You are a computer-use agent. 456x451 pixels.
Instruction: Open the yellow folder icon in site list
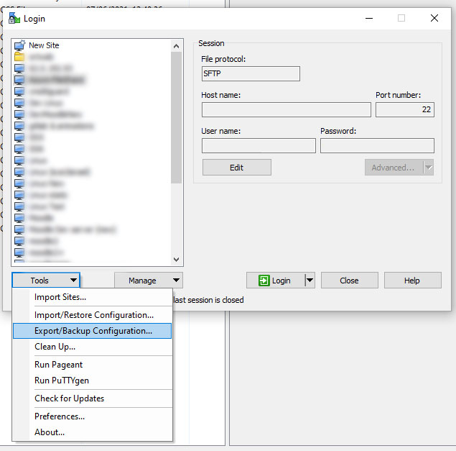pos(19,57)
